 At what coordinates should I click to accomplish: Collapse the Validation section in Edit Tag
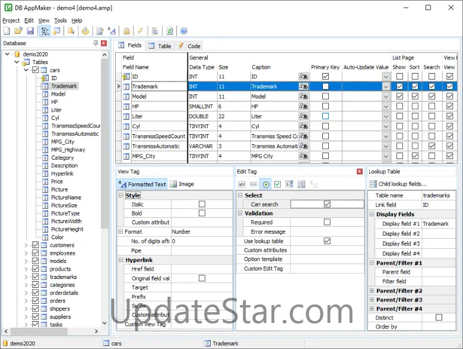240,213
